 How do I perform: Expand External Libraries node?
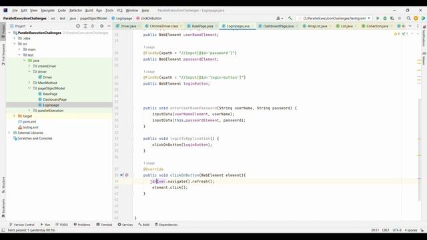pos(9,133)
